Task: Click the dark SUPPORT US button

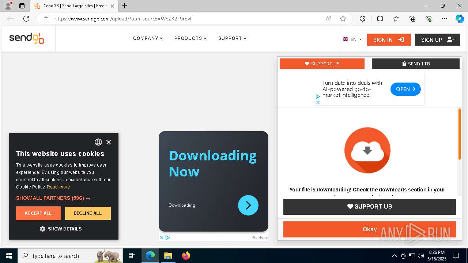Action: pos(369,206)
